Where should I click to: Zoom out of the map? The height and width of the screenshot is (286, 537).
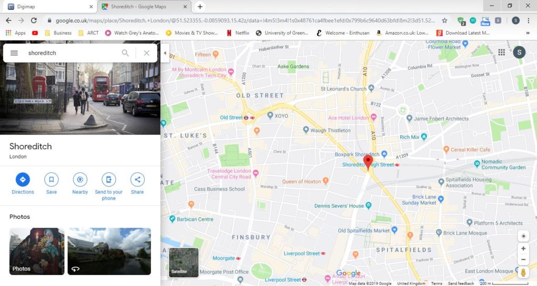pos(523,259)
